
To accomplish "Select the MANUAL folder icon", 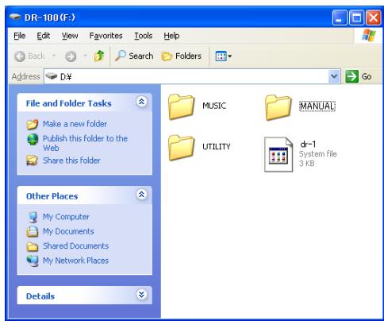I will click(278, 107).
